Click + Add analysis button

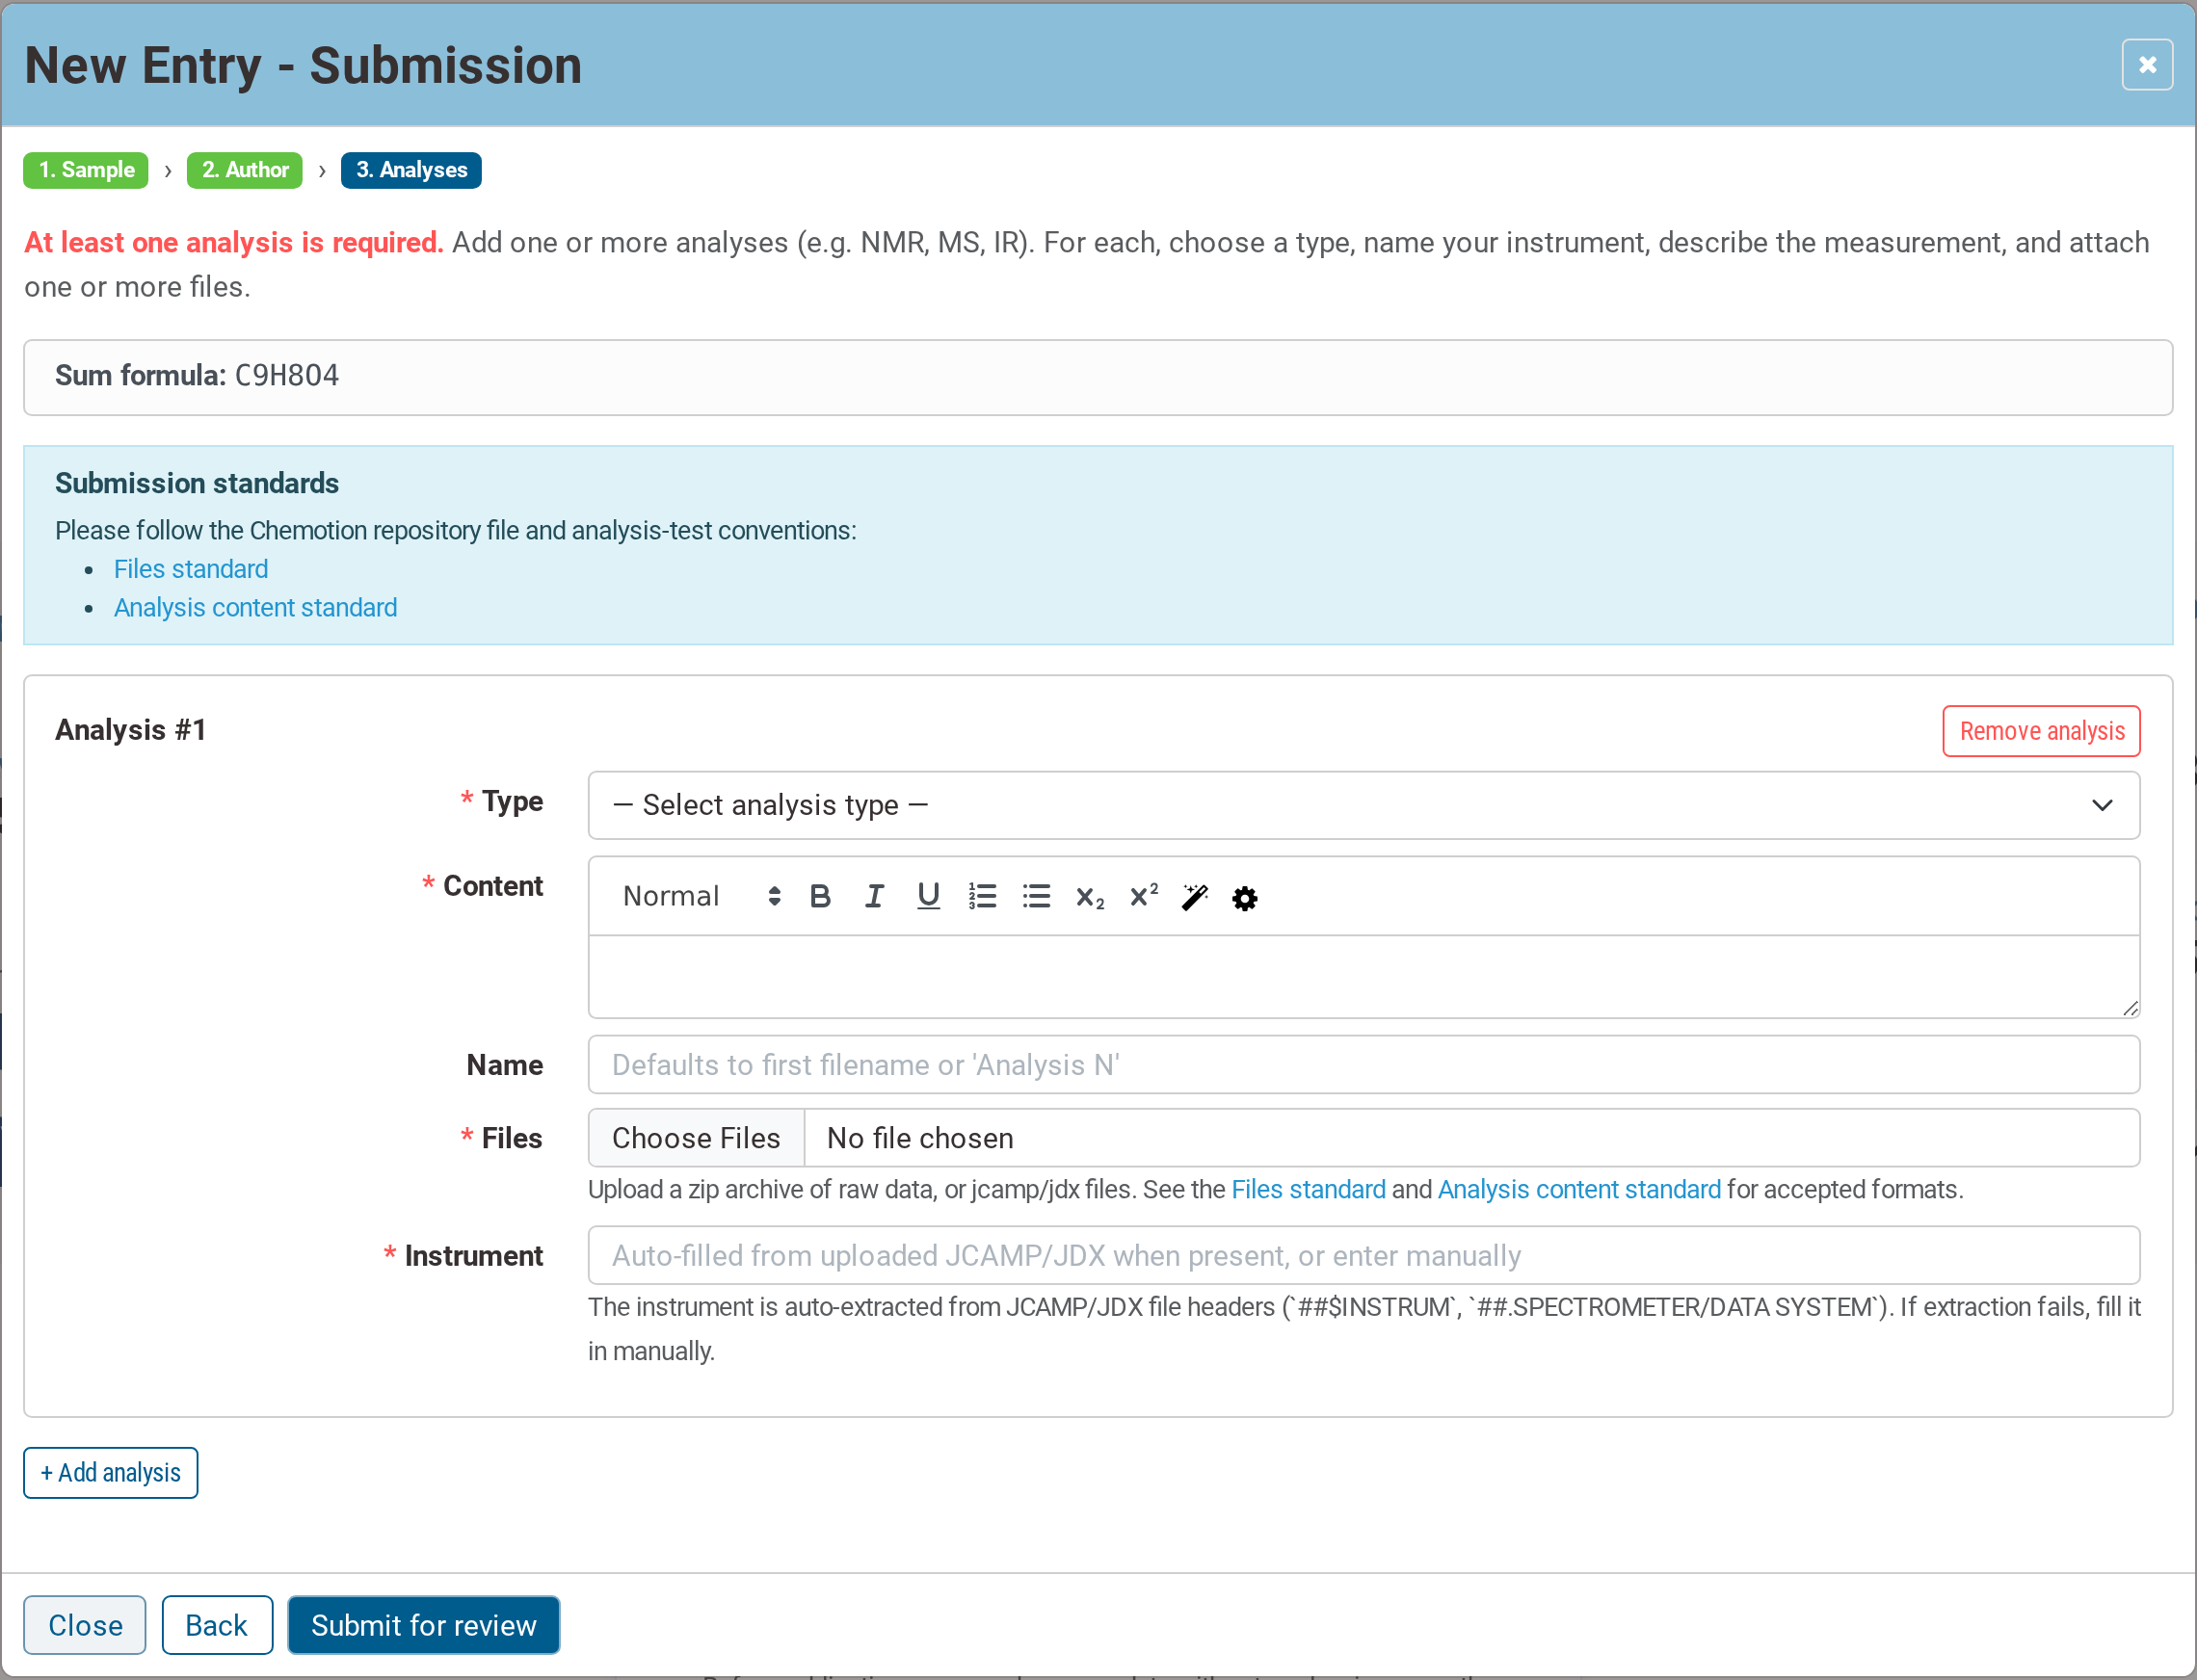click(x=111, y=1473)
